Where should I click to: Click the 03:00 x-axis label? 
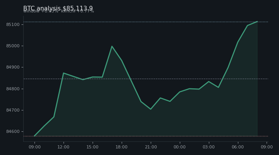point(209,147)
